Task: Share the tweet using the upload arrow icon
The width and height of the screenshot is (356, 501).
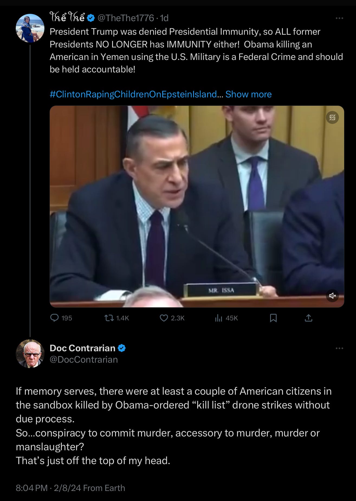Action: [x=309, y=318]
